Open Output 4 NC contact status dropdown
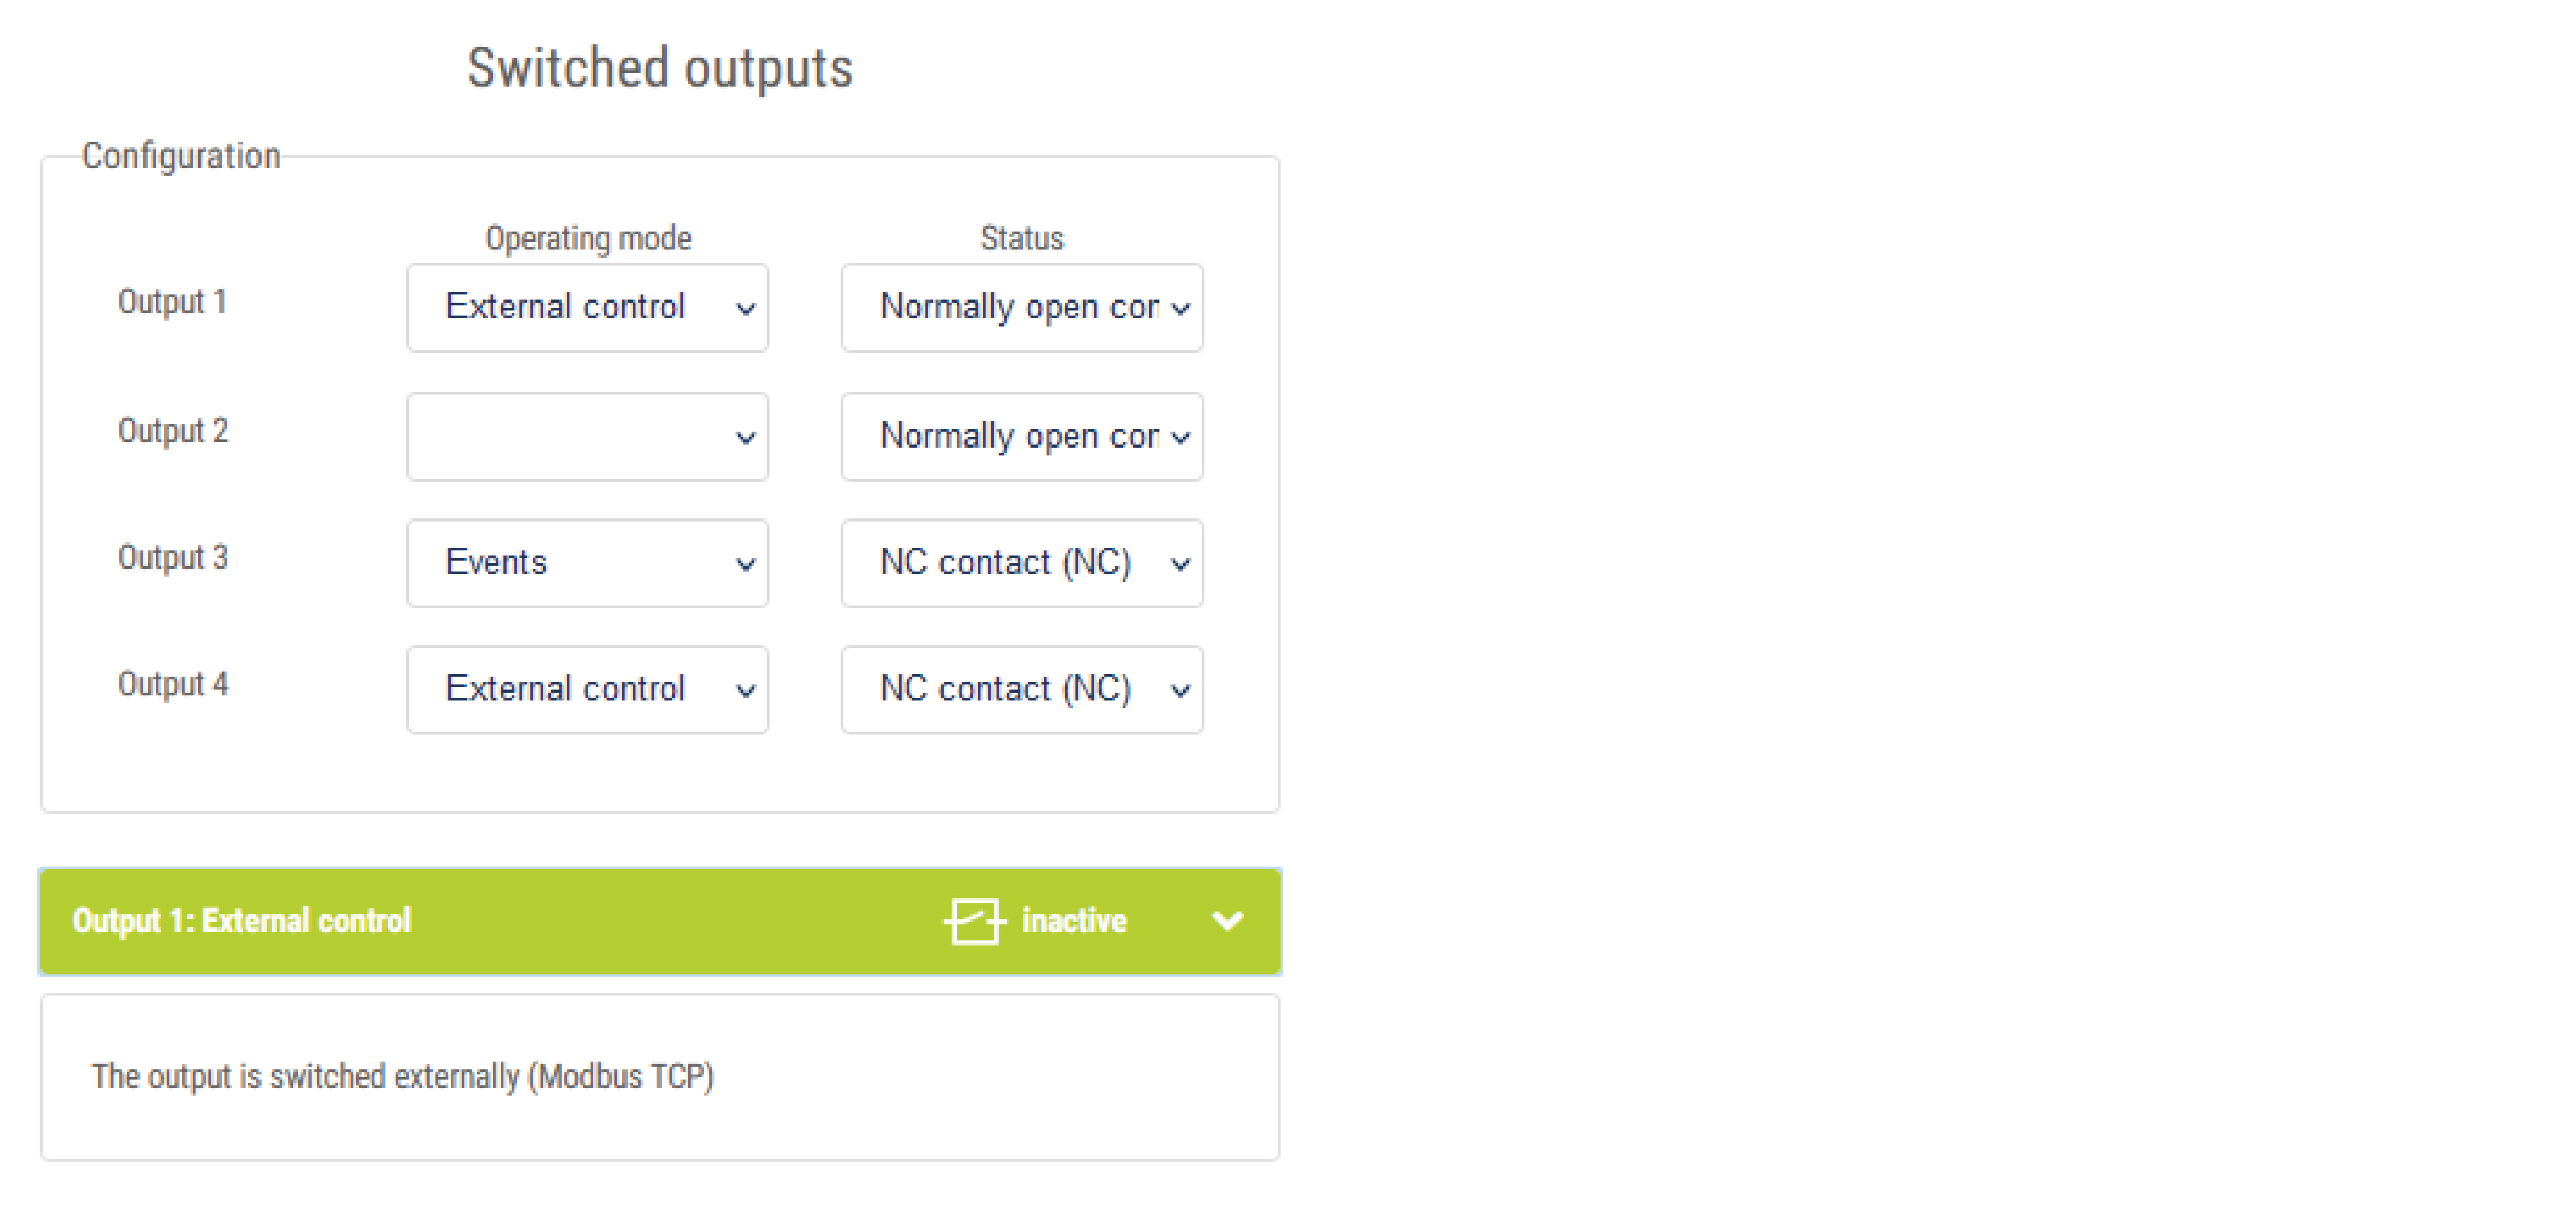The width and height of the screenshot is (2576, 1213). click(1021, 690)
